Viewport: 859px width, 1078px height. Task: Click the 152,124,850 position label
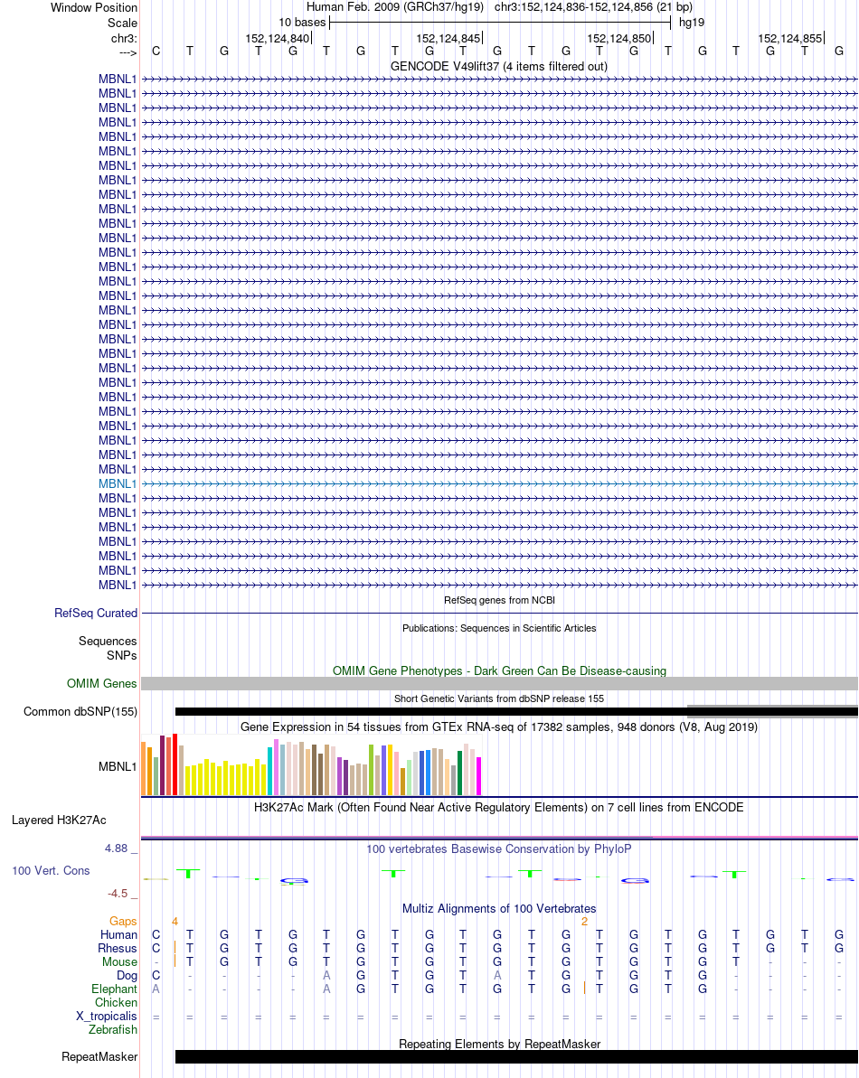619,39
